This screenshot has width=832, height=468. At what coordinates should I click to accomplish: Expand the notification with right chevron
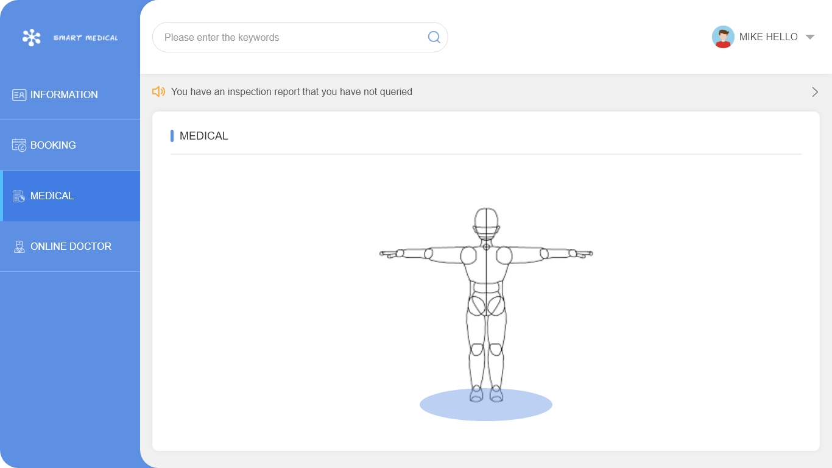point(815,92)
